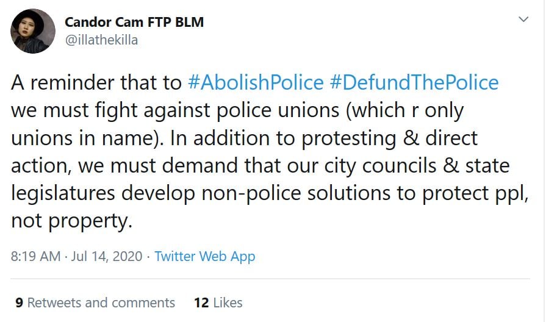Click the word Likes in stats row
The image size is (546, 322).
(228, 302)
